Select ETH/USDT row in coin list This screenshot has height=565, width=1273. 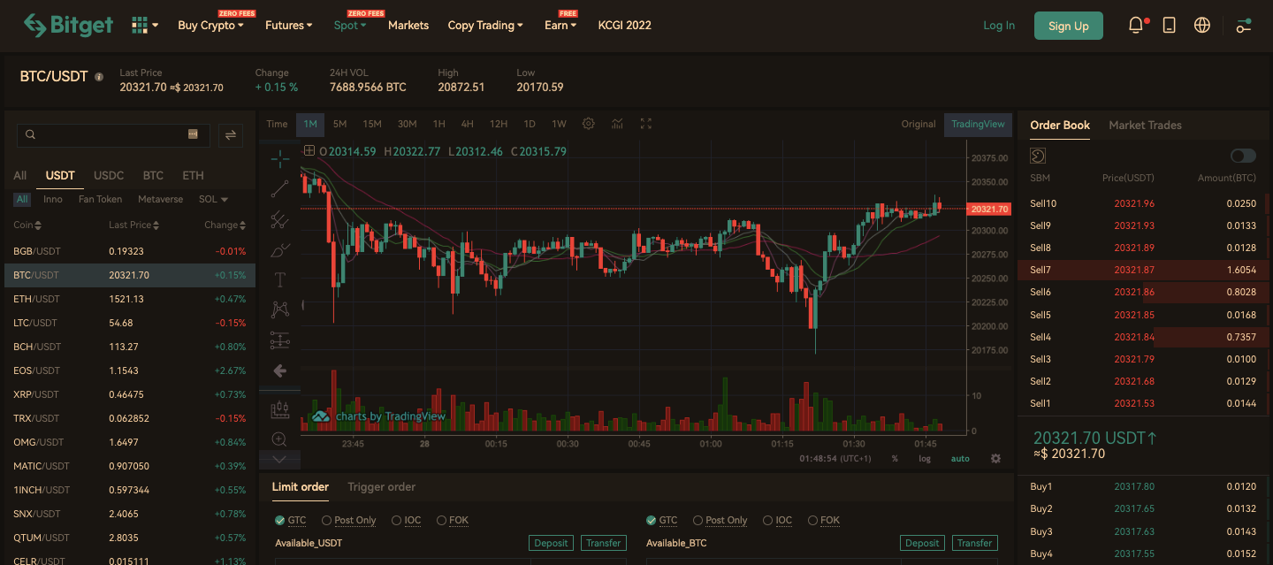130,299
